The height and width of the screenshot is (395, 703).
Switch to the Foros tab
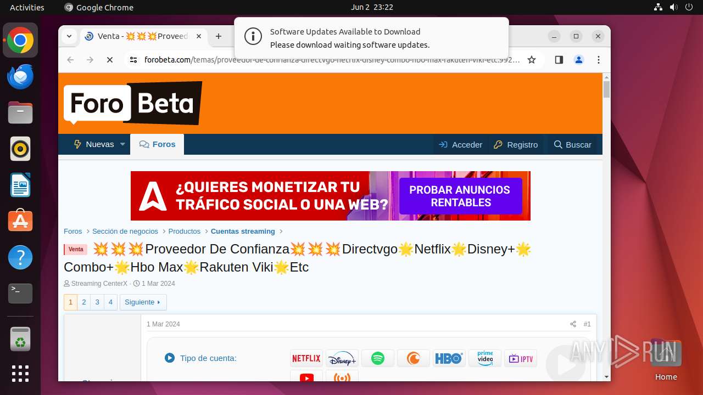click(157, 144)
